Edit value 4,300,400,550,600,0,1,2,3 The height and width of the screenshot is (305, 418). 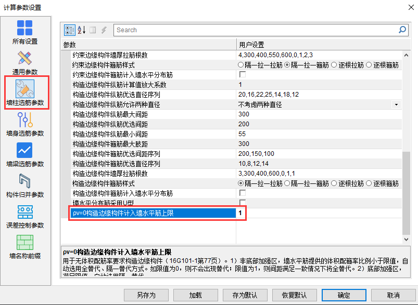click(319, 55)
